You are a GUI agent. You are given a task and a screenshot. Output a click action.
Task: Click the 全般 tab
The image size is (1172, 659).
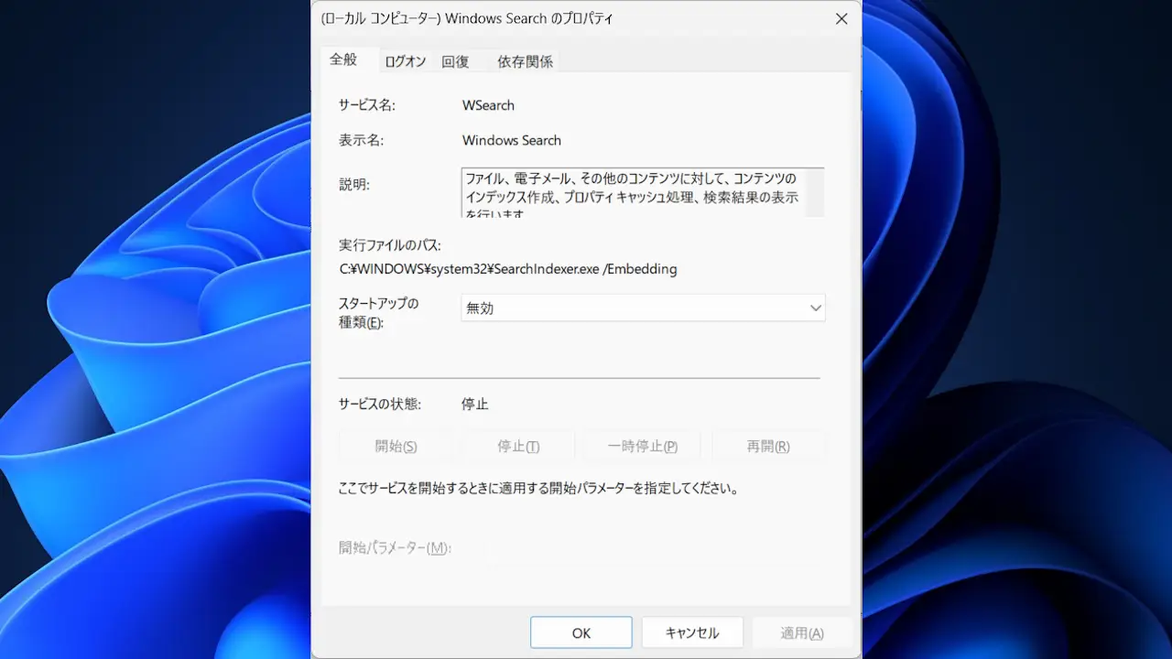click(343, 59)
